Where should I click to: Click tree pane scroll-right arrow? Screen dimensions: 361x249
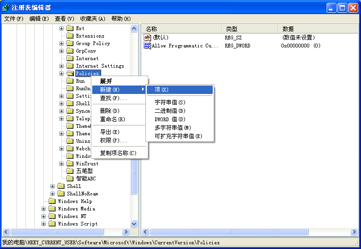pyautogui.click(x=126, y=232)
